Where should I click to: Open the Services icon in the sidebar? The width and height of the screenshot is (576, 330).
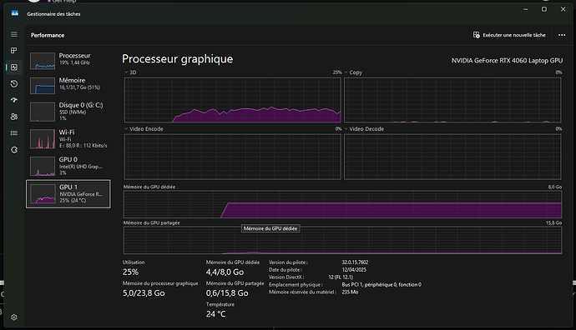(x=14, y=150)
